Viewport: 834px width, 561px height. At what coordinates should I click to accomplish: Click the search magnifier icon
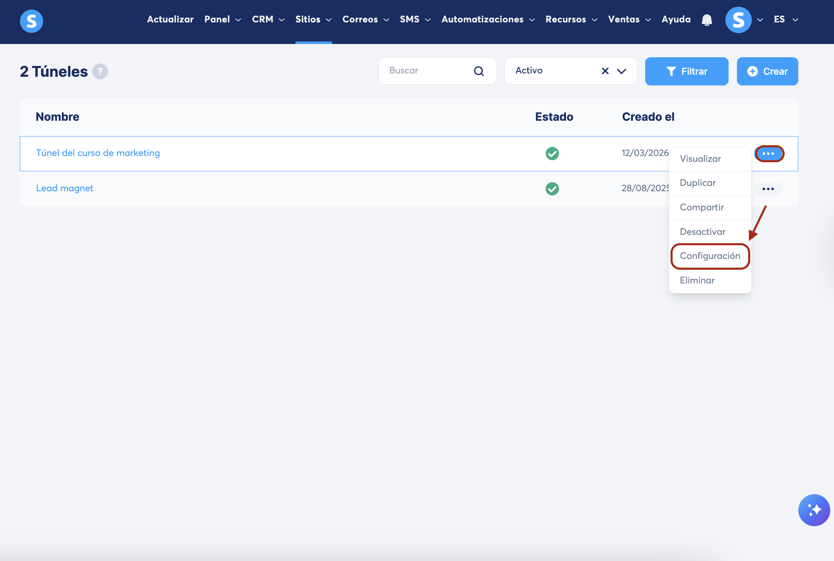point(479,71)
